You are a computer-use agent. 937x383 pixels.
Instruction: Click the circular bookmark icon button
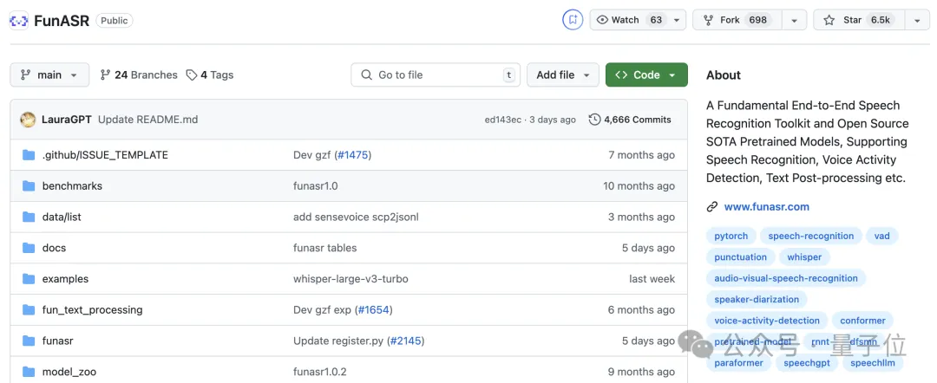click(573, 20)
